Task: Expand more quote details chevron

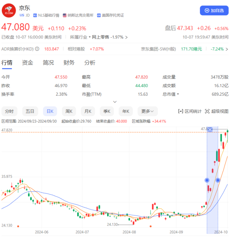Action: 115,102
